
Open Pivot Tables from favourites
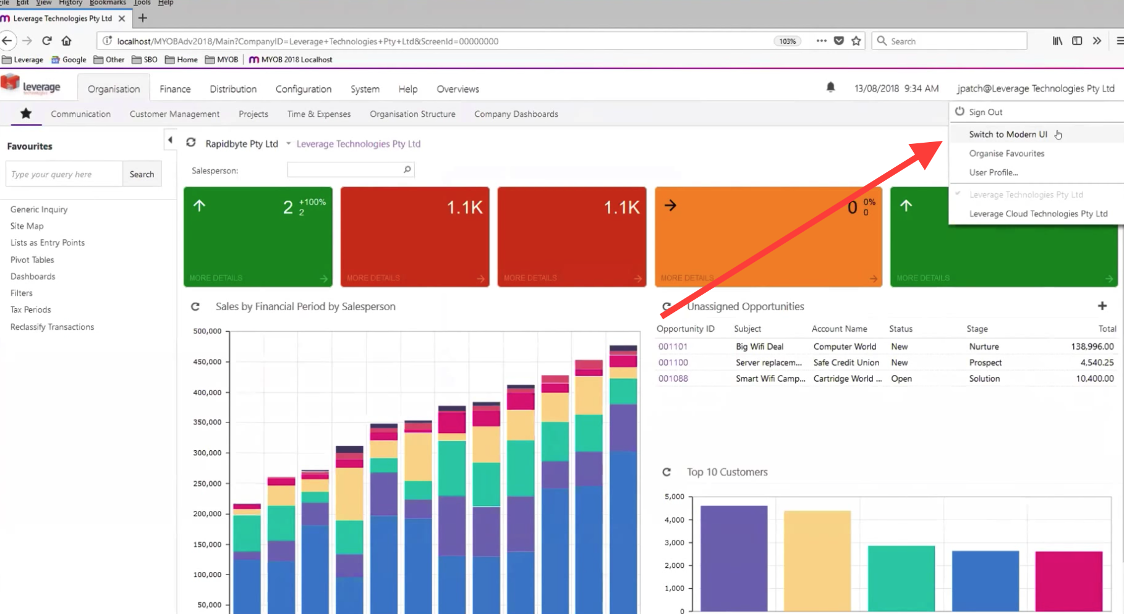(x=32, y=260)
